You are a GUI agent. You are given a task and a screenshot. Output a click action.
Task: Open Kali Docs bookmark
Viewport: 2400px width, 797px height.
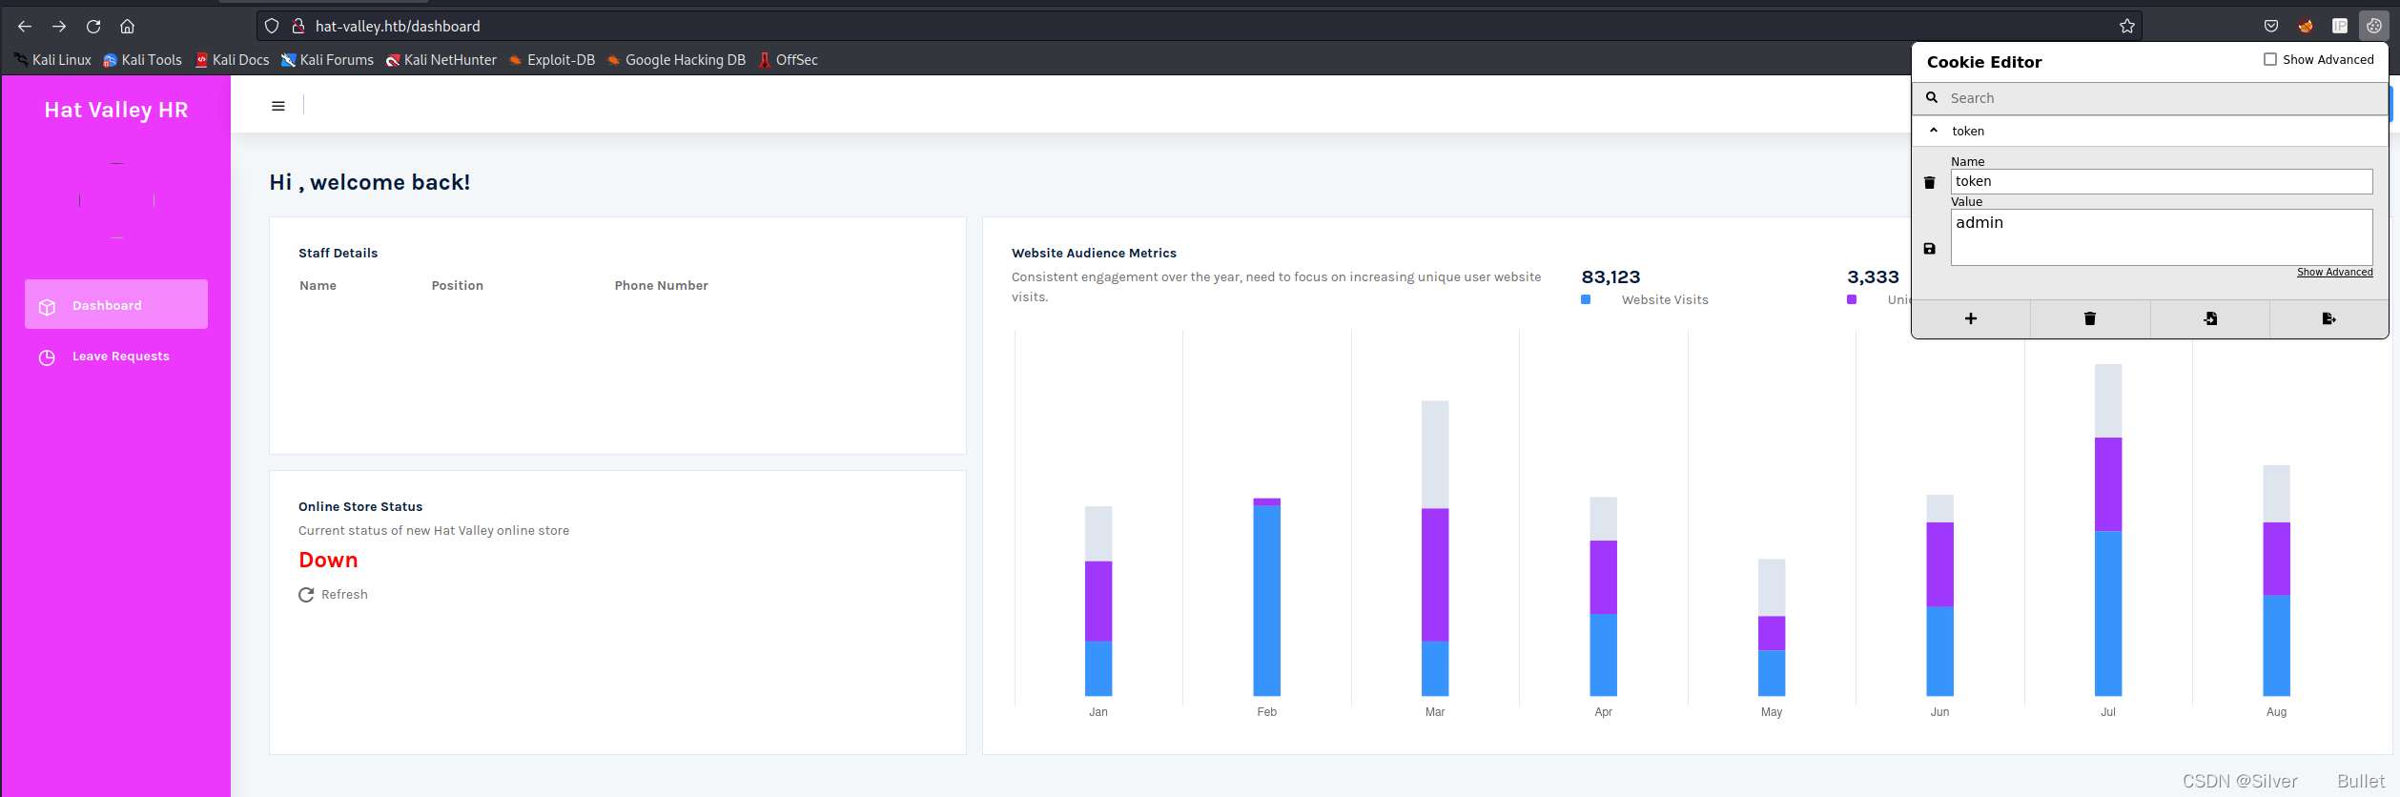pyautogui.click(x=232, y=60)
